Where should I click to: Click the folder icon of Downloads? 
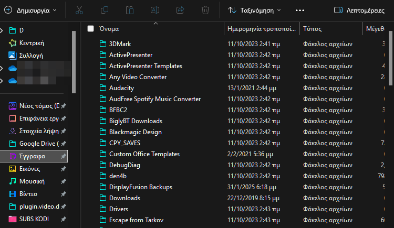[x=103, y=198]
